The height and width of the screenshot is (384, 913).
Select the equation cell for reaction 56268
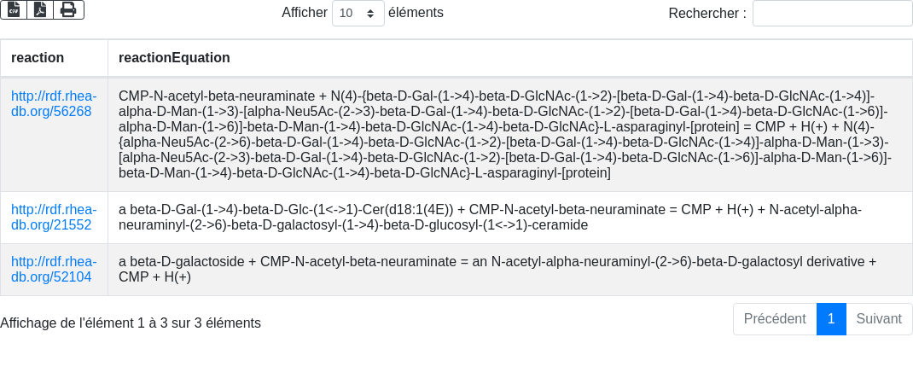[510, 135]
